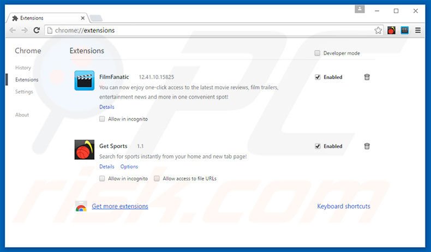Click the Extensions page heading

pyautogui.click(x=87, y=51)
